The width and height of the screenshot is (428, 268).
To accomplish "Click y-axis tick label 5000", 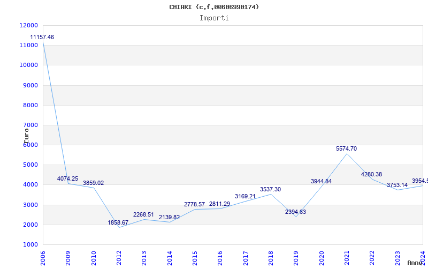I will coord(30,165).
